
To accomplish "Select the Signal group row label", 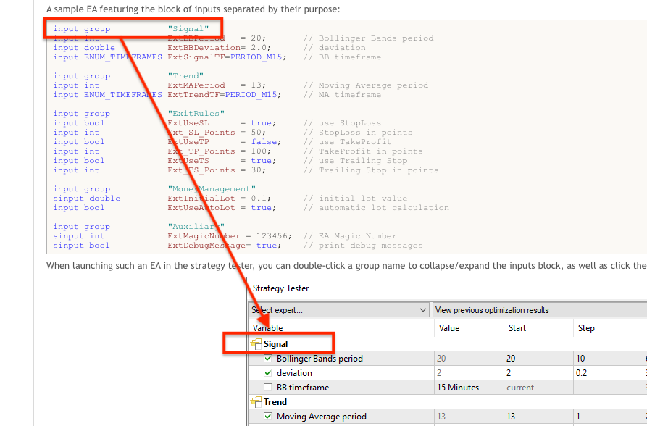I will pos(275,344).
